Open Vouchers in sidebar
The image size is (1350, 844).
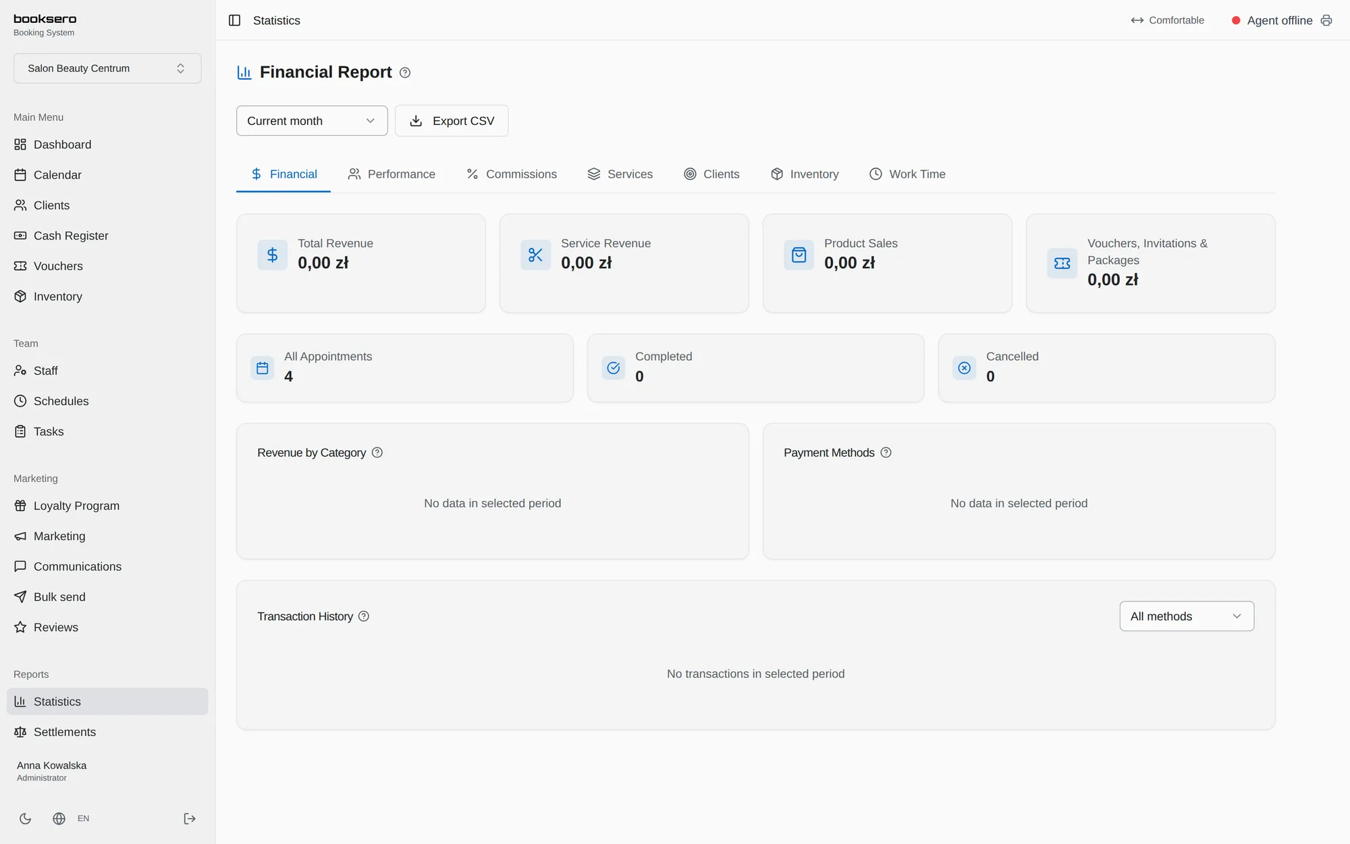click(107, 266)
